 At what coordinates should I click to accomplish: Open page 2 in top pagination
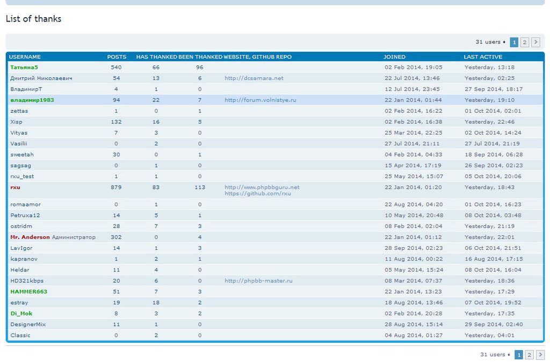[525, 42]
